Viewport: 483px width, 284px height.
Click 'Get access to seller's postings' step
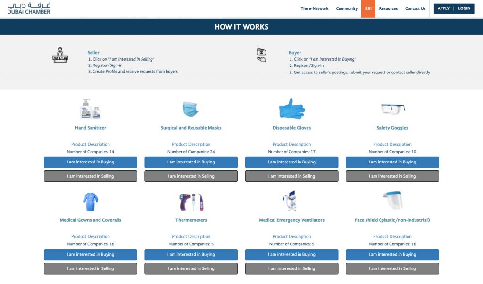(360, 73)
